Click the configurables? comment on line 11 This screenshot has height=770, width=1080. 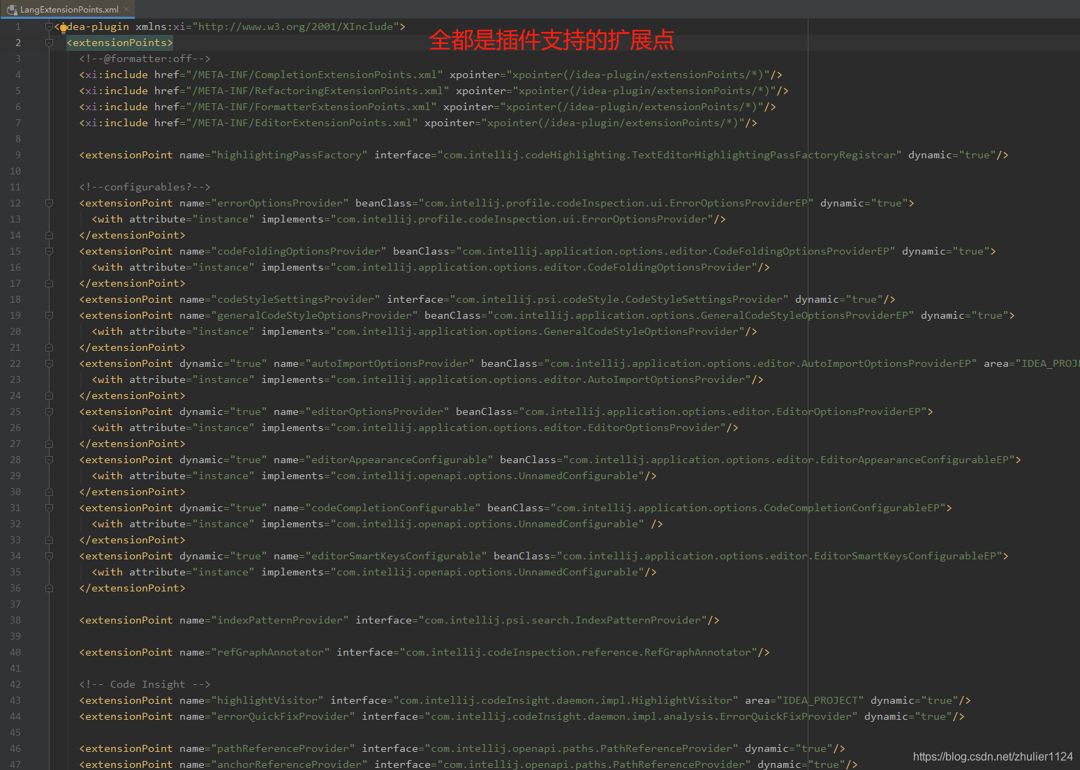click(145, 187)
